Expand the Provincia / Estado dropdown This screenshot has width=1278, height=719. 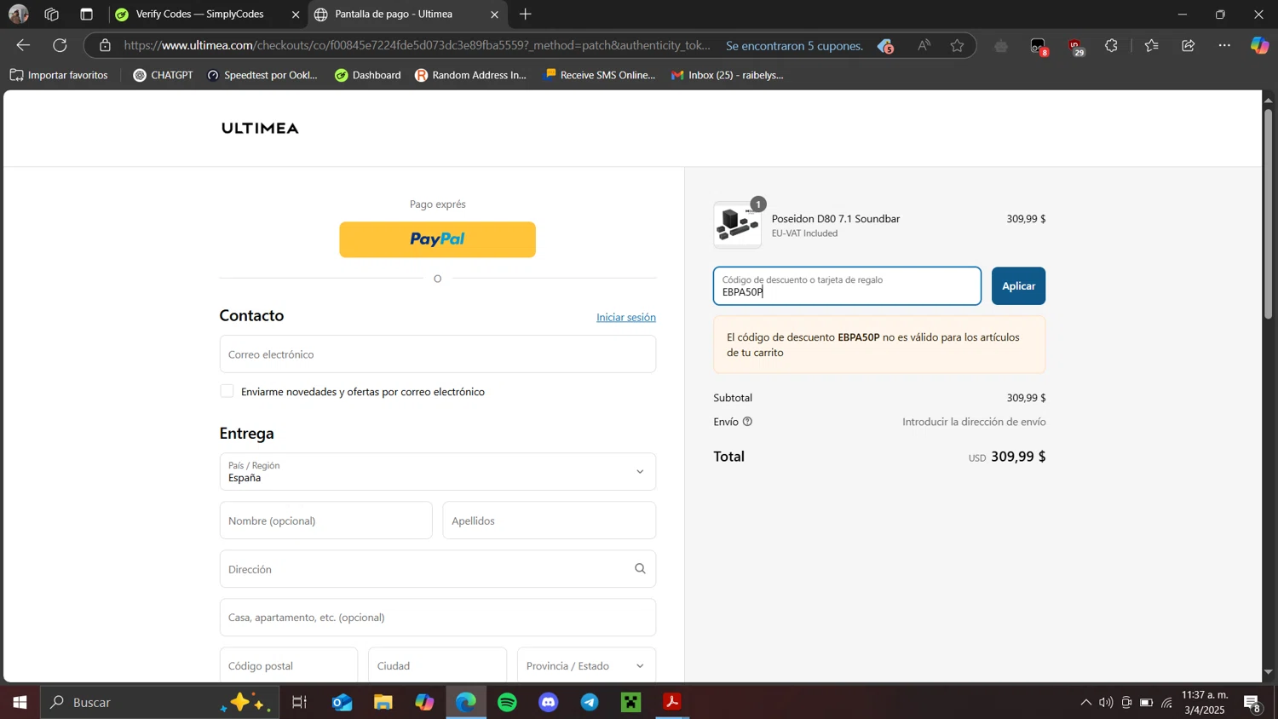pyautogui.click(x=586, y=665)
